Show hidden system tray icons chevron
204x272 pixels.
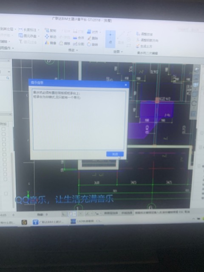(194, 219)
